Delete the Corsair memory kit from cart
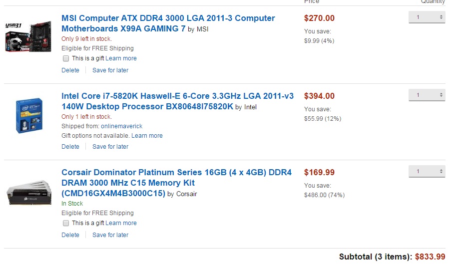The height and width of the screenshot is (265, 450). (x=70, y=235)
